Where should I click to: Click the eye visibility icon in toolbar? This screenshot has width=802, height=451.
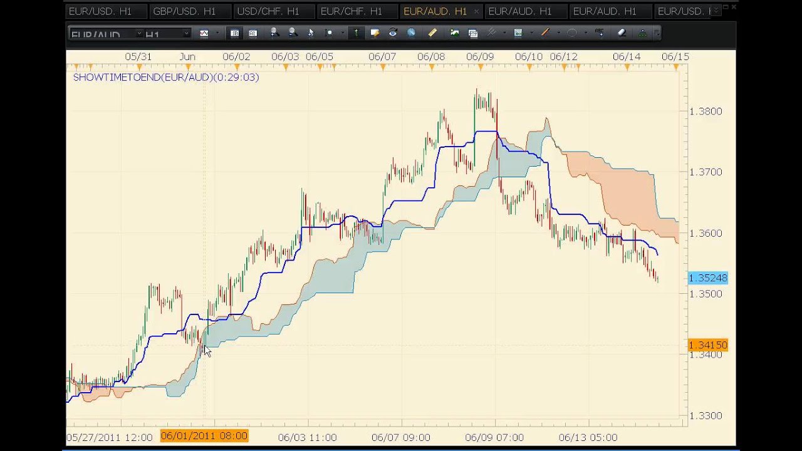coord(393,33)
